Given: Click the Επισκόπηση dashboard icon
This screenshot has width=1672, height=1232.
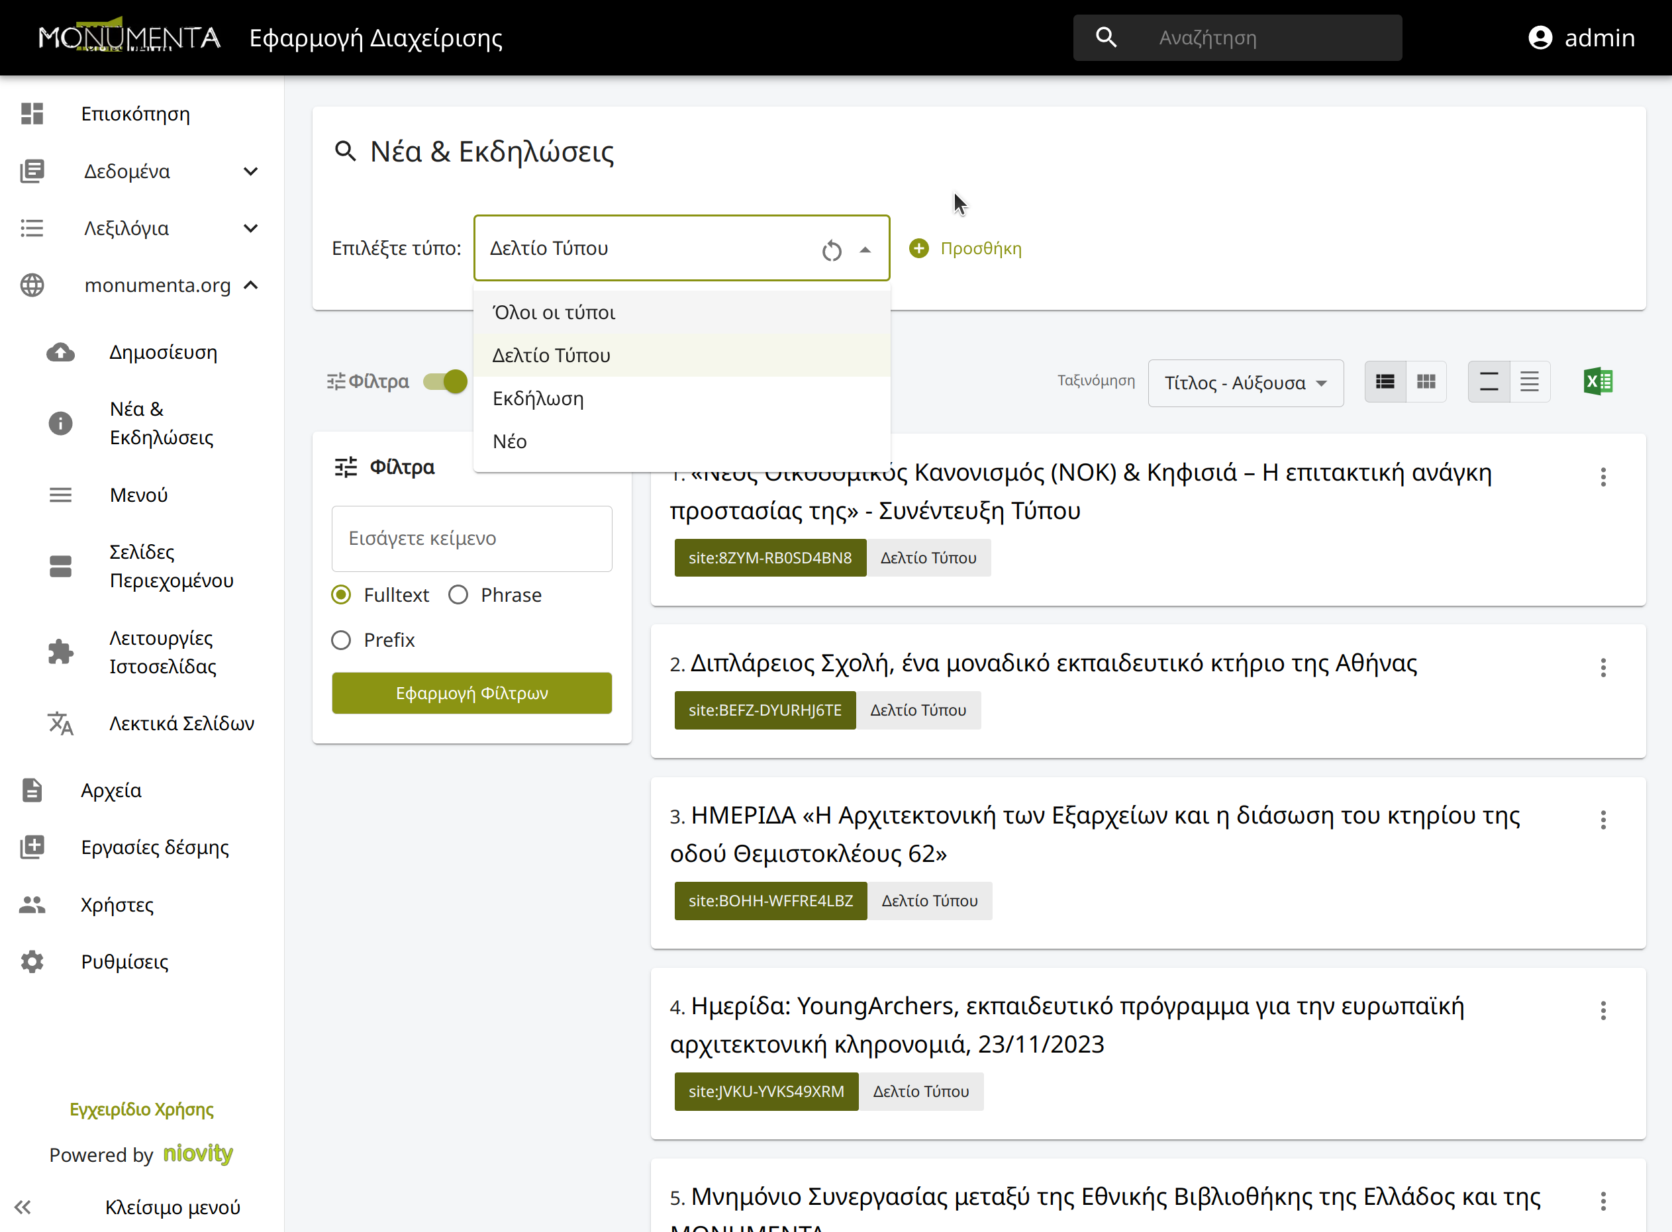Looking at the screenshot, I should tap(32, 113).
